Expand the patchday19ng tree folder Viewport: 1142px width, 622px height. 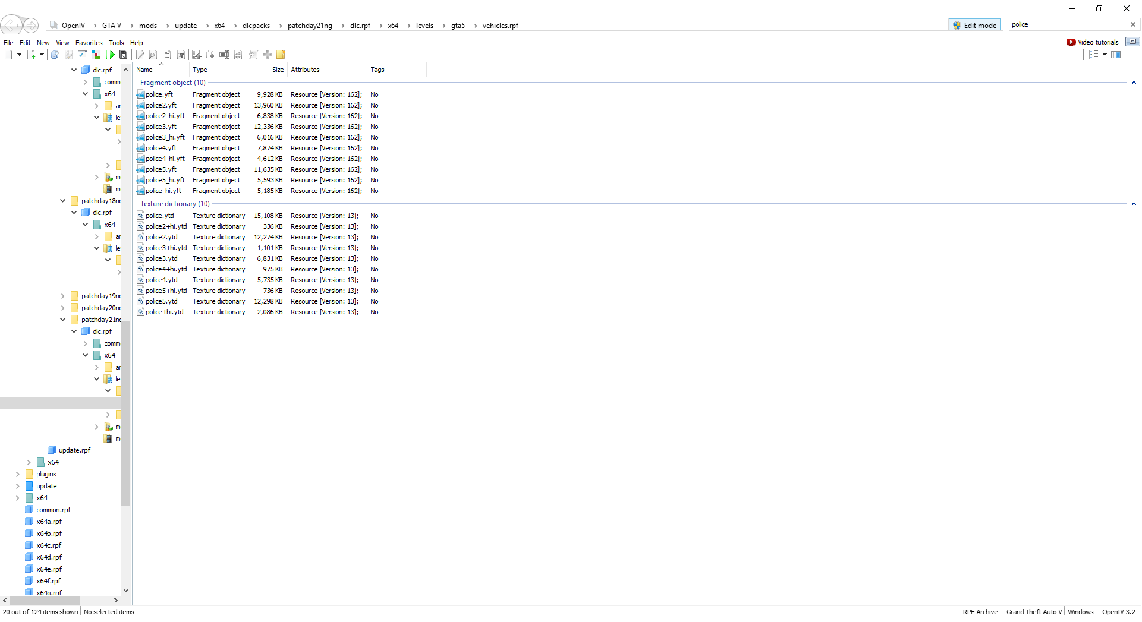click(x=62, y=296)
